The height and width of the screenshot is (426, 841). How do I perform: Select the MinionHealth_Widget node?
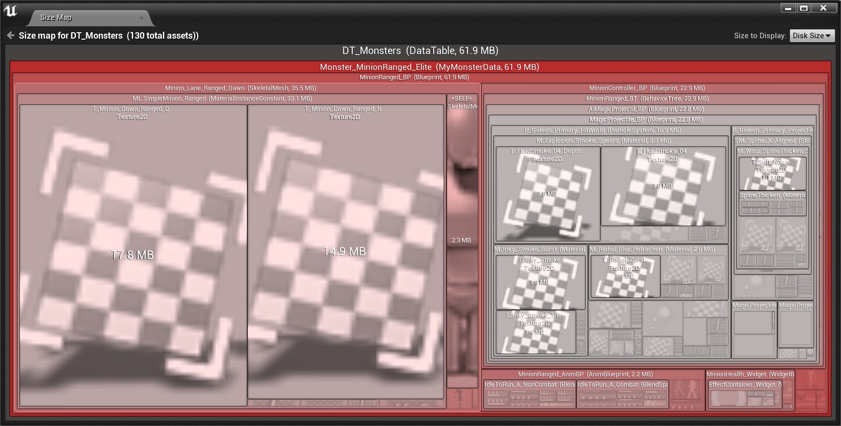click(750, 374)
